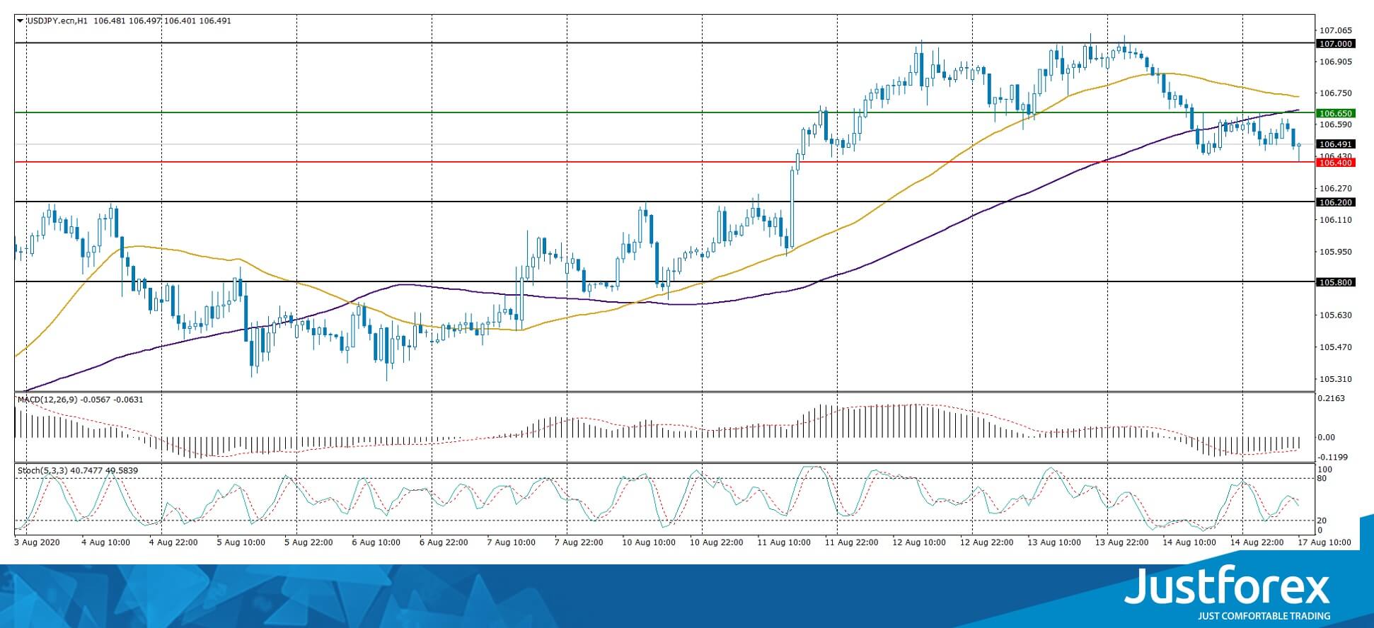Click the 105.800 level label
Image resolution: width=1374 pixels, height=628 pixels.
click(x=1335, y=283)
